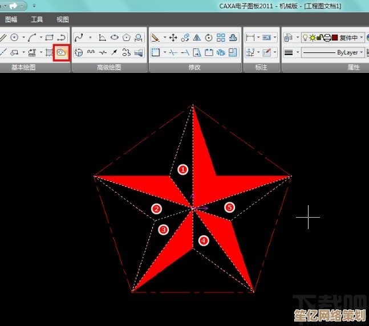Open the 图幅 ribbon tab
This screenshot has height=326, width=369.
(x=11, y=19)
